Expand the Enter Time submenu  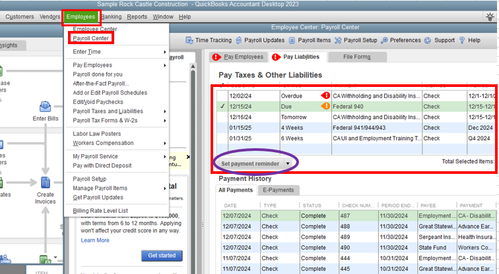(165, 52)
